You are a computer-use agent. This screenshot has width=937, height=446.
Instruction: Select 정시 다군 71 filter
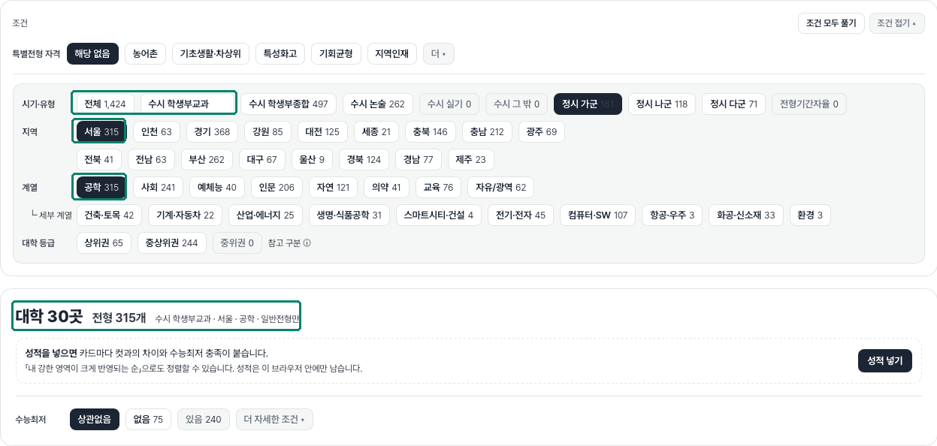733,104
